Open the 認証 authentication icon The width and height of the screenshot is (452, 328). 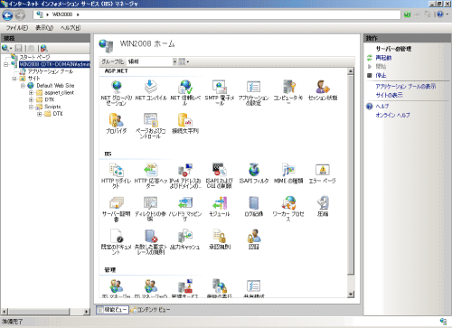point(254,236)
